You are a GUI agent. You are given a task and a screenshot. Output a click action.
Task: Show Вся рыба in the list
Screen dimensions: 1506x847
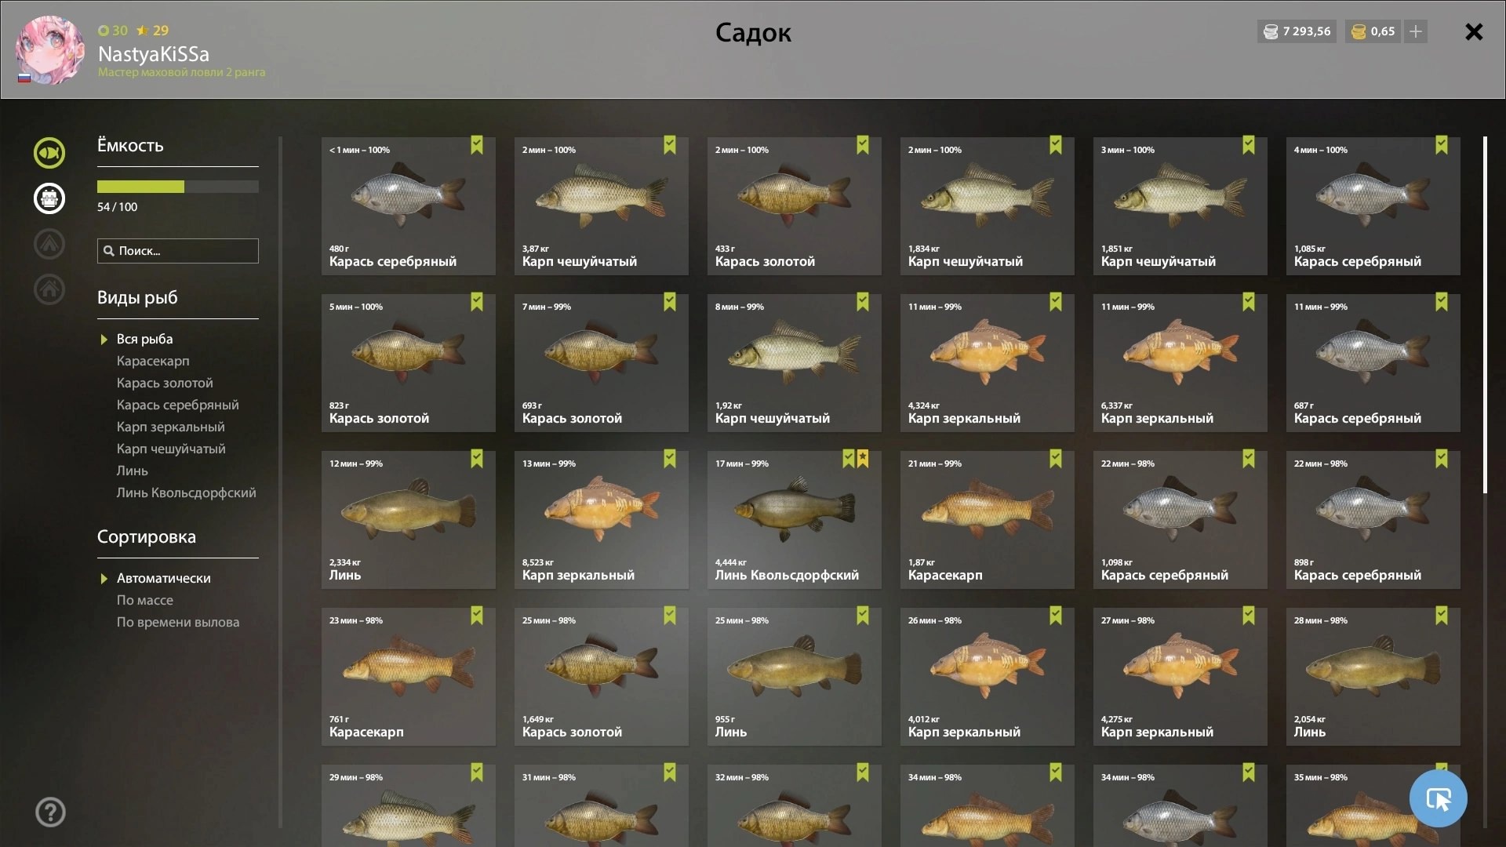[x=144, y=339]
